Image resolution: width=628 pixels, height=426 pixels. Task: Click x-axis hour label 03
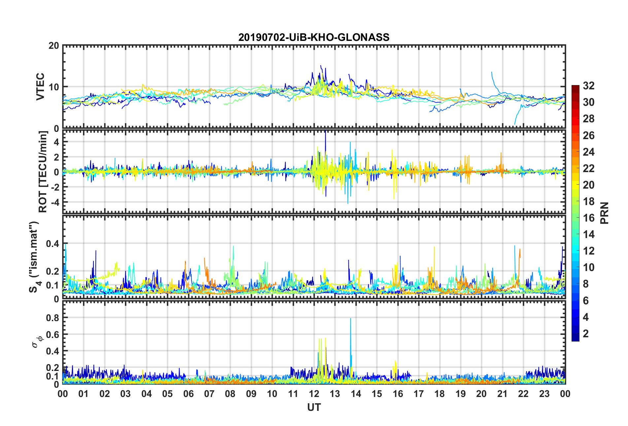(125, 394)
